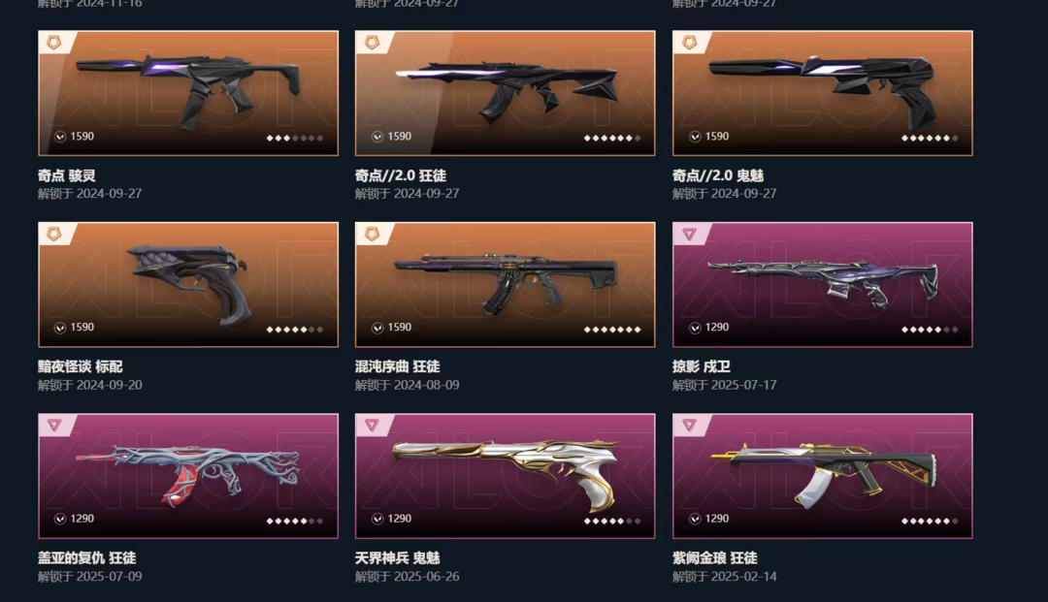Screen dimensions: 1048x602
Task: Click currency icon beside 1290 on 天界神兵 鬼魅
Action: coord(377,519)
